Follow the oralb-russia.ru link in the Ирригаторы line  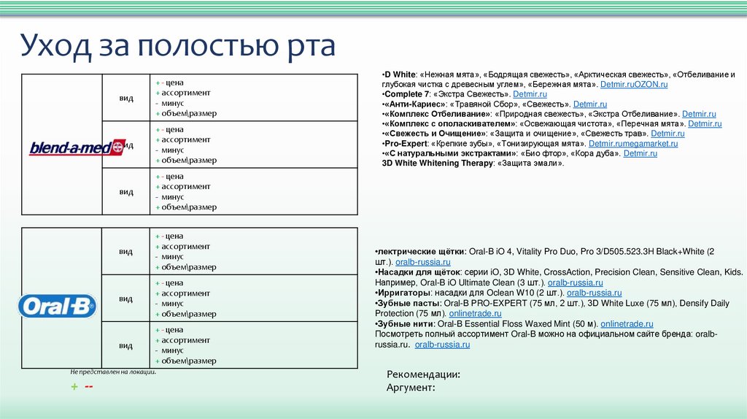(594, 293)
